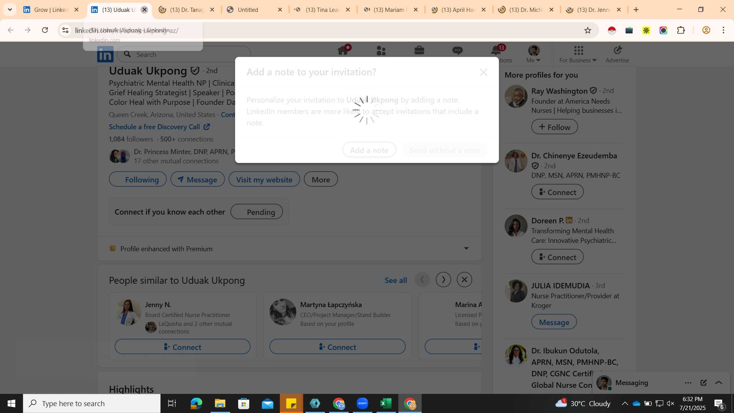
Task: Open the Windows notification center
Action: (719, 403)
